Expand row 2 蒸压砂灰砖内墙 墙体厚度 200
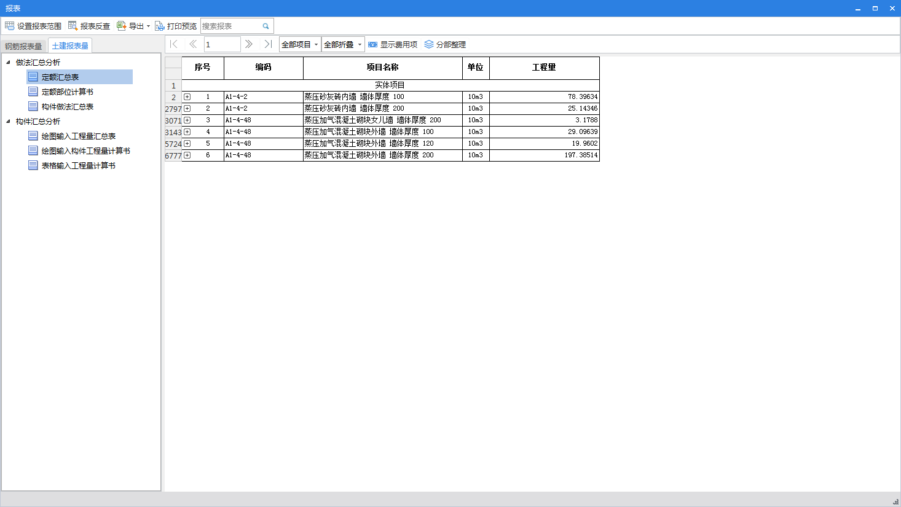The width and height of the screenshot is (901, 507). (x=187, y=108)
